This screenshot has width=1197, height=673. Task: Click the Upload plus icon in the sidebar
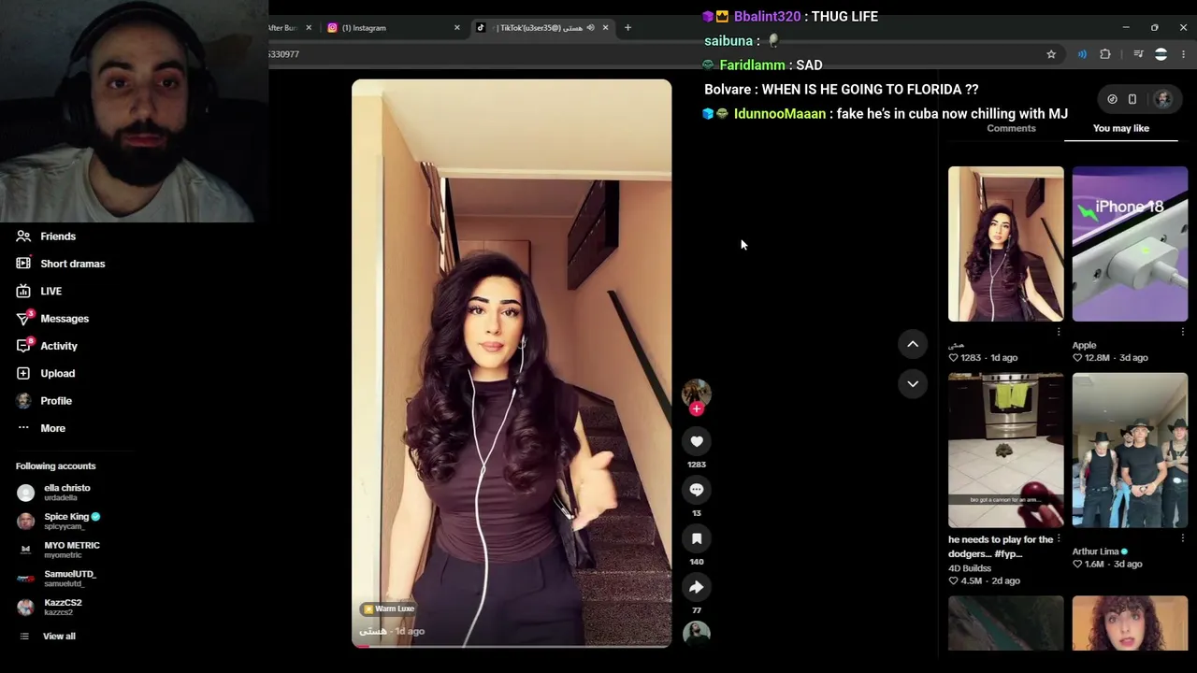[23, 373]
